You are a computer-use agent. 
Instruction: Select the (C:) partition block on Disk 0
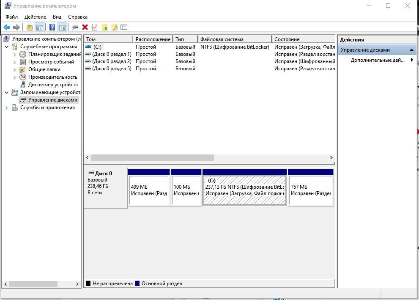click(244, 190)
